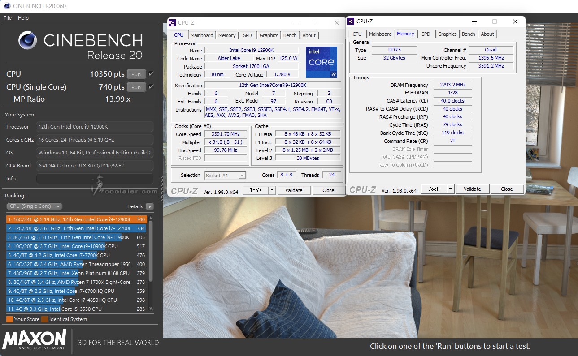Viewport: 578px width, 356px height.
Task: Select the i5-3550 ranking entry
Action: (x=77, y=309)
